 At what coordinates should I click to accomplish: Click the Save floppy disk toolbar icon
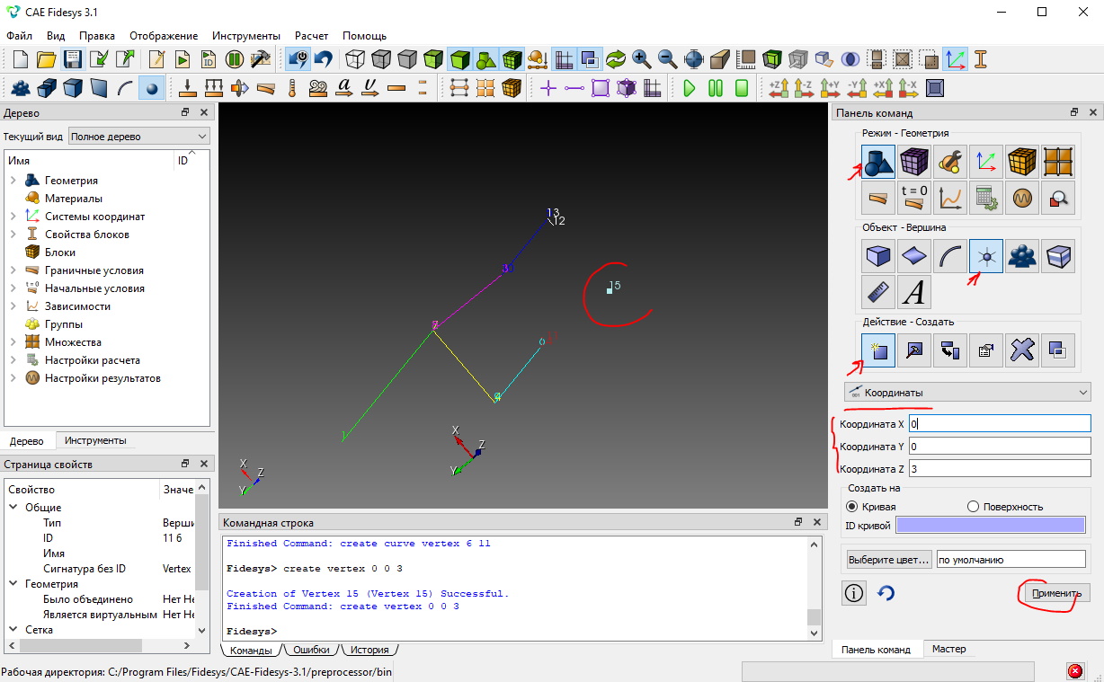[72, 60]
